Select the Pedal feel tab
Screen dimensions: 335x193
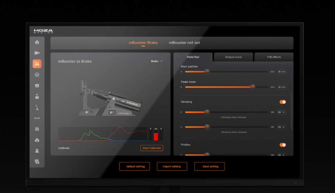(x=193, y=57)
